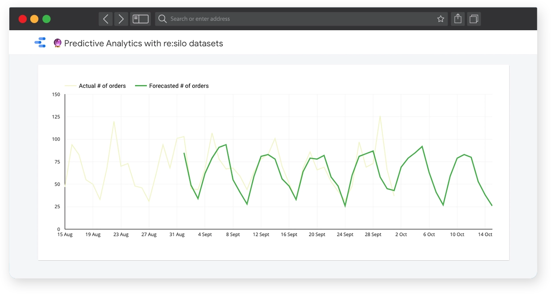Click the pale yellow Actual legend line swatch

coord(70,86)
